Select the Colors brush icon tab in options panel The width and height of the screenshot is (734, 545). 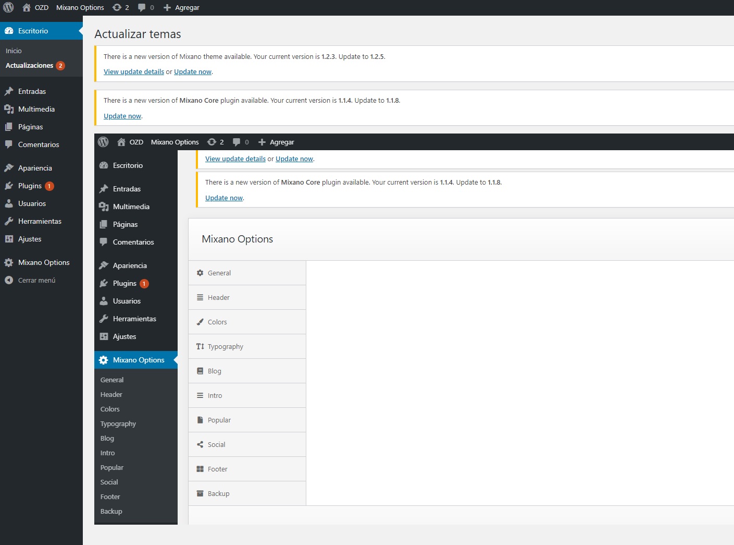point(200,322)
